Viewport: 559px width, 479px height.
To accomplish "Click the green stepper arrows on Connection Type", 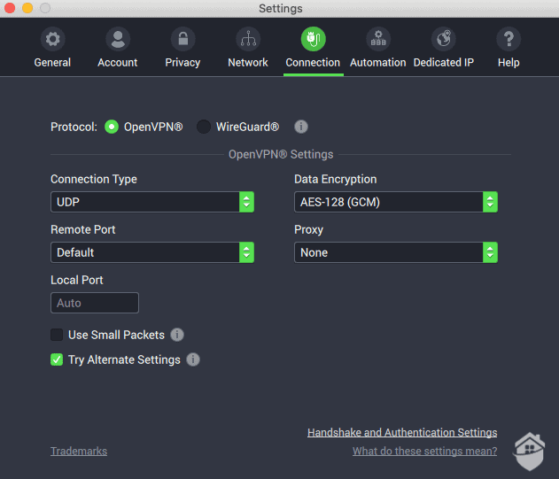I will (x=246, y=202).
